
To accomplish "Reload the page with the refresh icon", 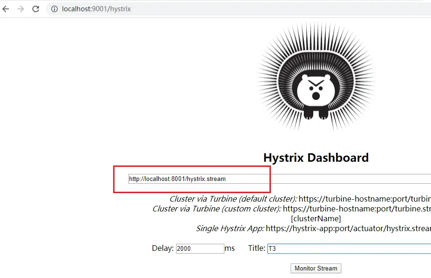I will click(36, 9).
